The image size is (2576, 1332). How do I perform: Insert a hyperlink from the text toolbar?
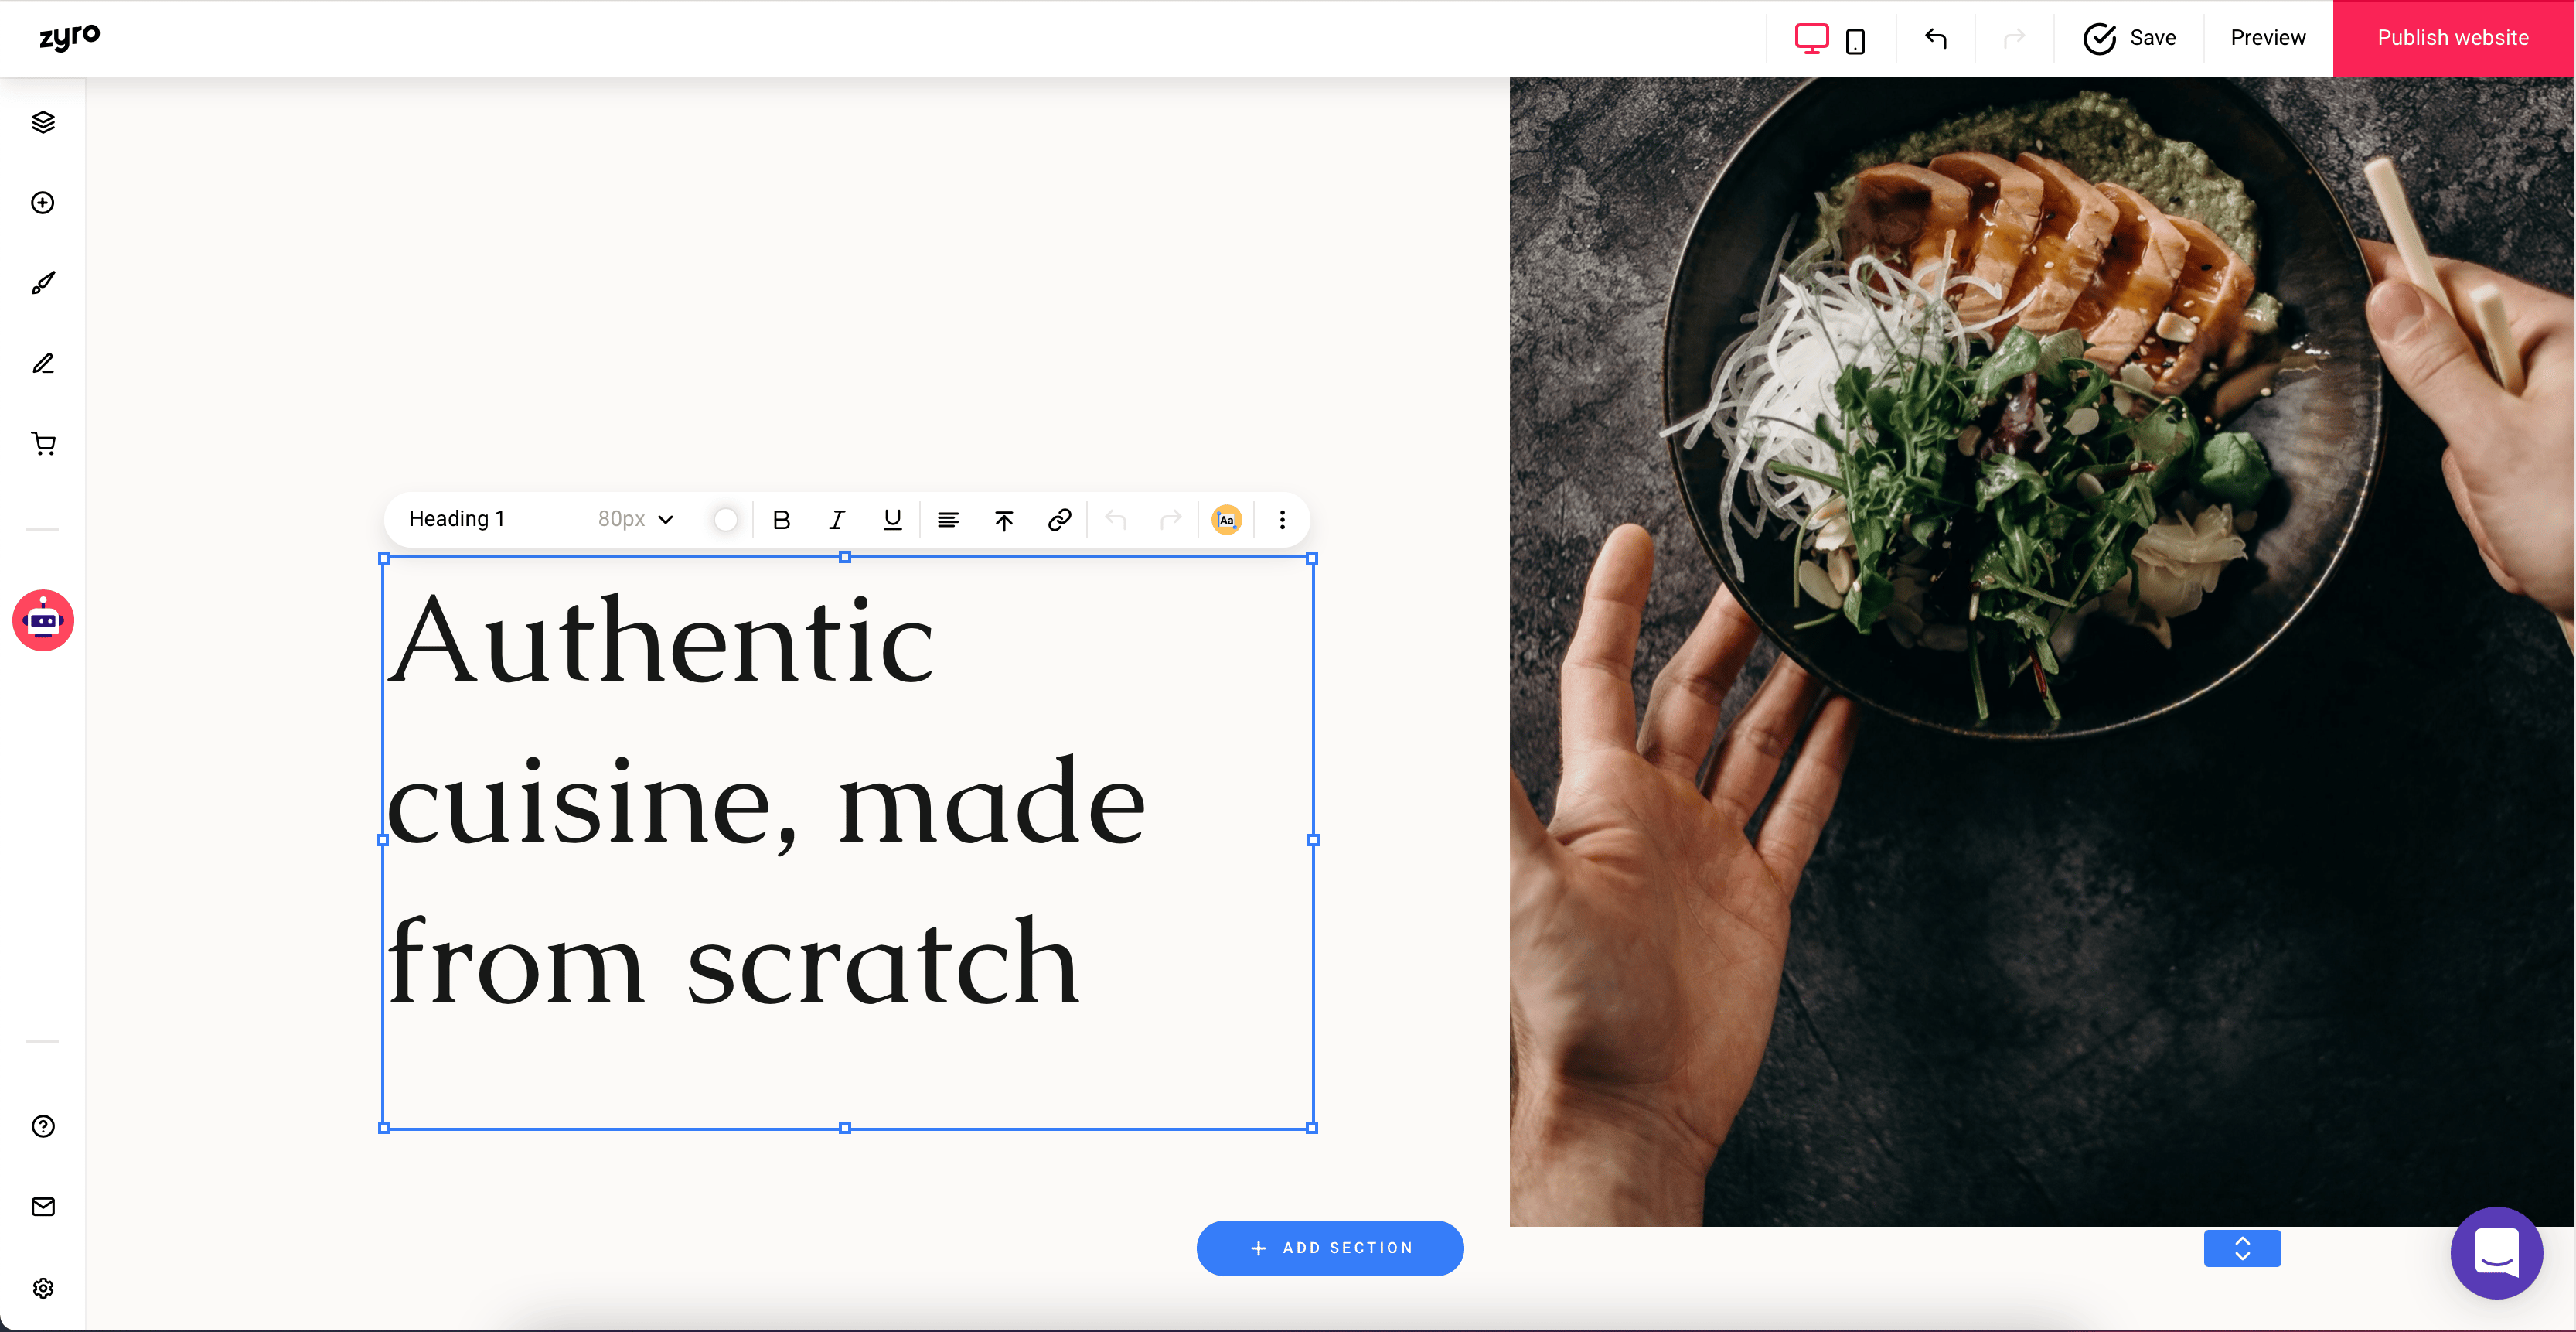click(x=1059, y=519)
